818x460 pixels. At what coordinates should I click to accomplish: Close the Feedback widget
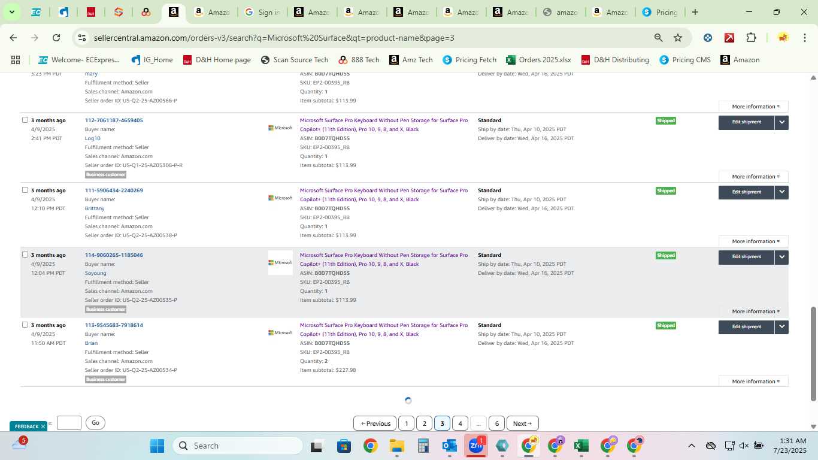(43, 426)
